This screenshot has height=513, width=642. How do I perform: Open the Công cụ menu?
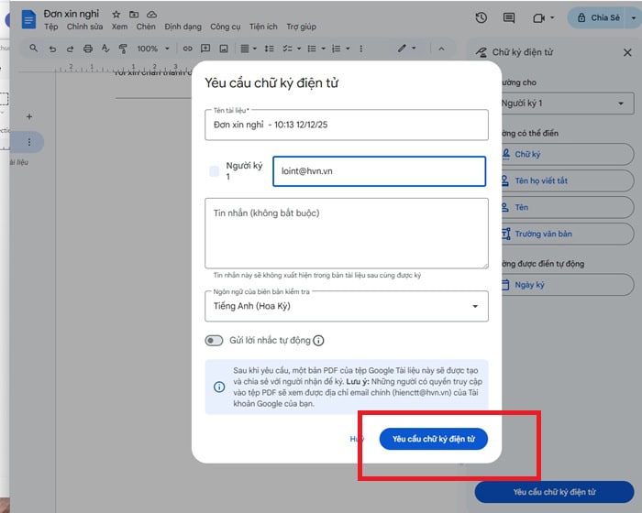226,27
